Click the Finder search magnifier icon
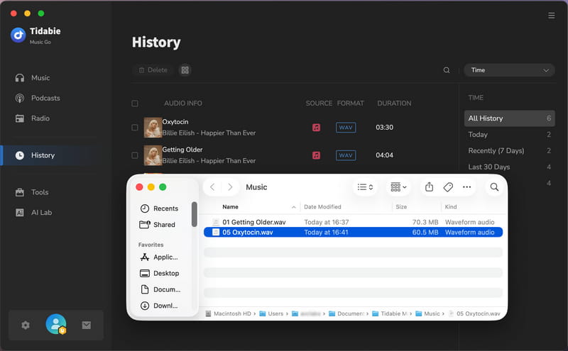 click(494, 187)
